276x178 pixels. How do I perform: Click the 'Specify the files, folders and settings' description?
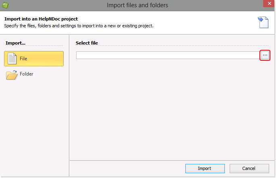pyautogui.click(x=79, y=26)
